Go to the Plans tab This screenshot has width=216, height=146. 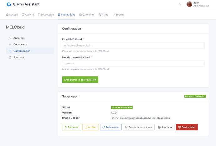tap(103, 15)
